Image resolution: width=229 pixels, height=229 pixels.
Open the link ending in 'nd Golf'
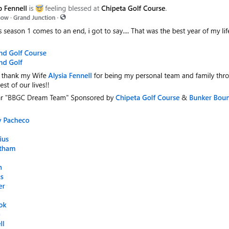coord(11,63)
